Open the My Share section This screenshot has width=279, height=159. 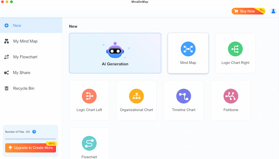coord(31,73)
